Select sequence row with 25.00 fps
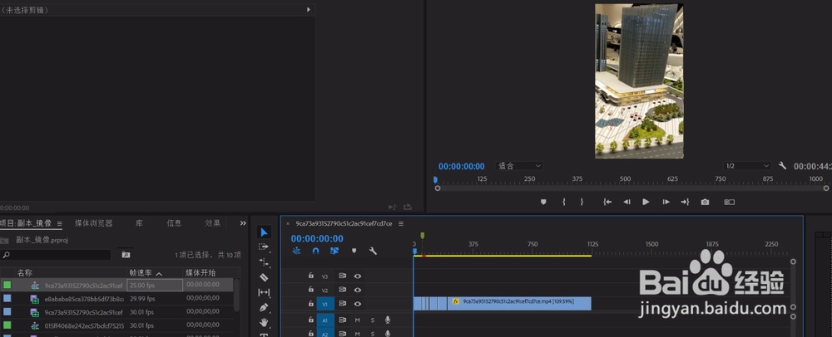832x337 pixels. click(x=116, y=286)
